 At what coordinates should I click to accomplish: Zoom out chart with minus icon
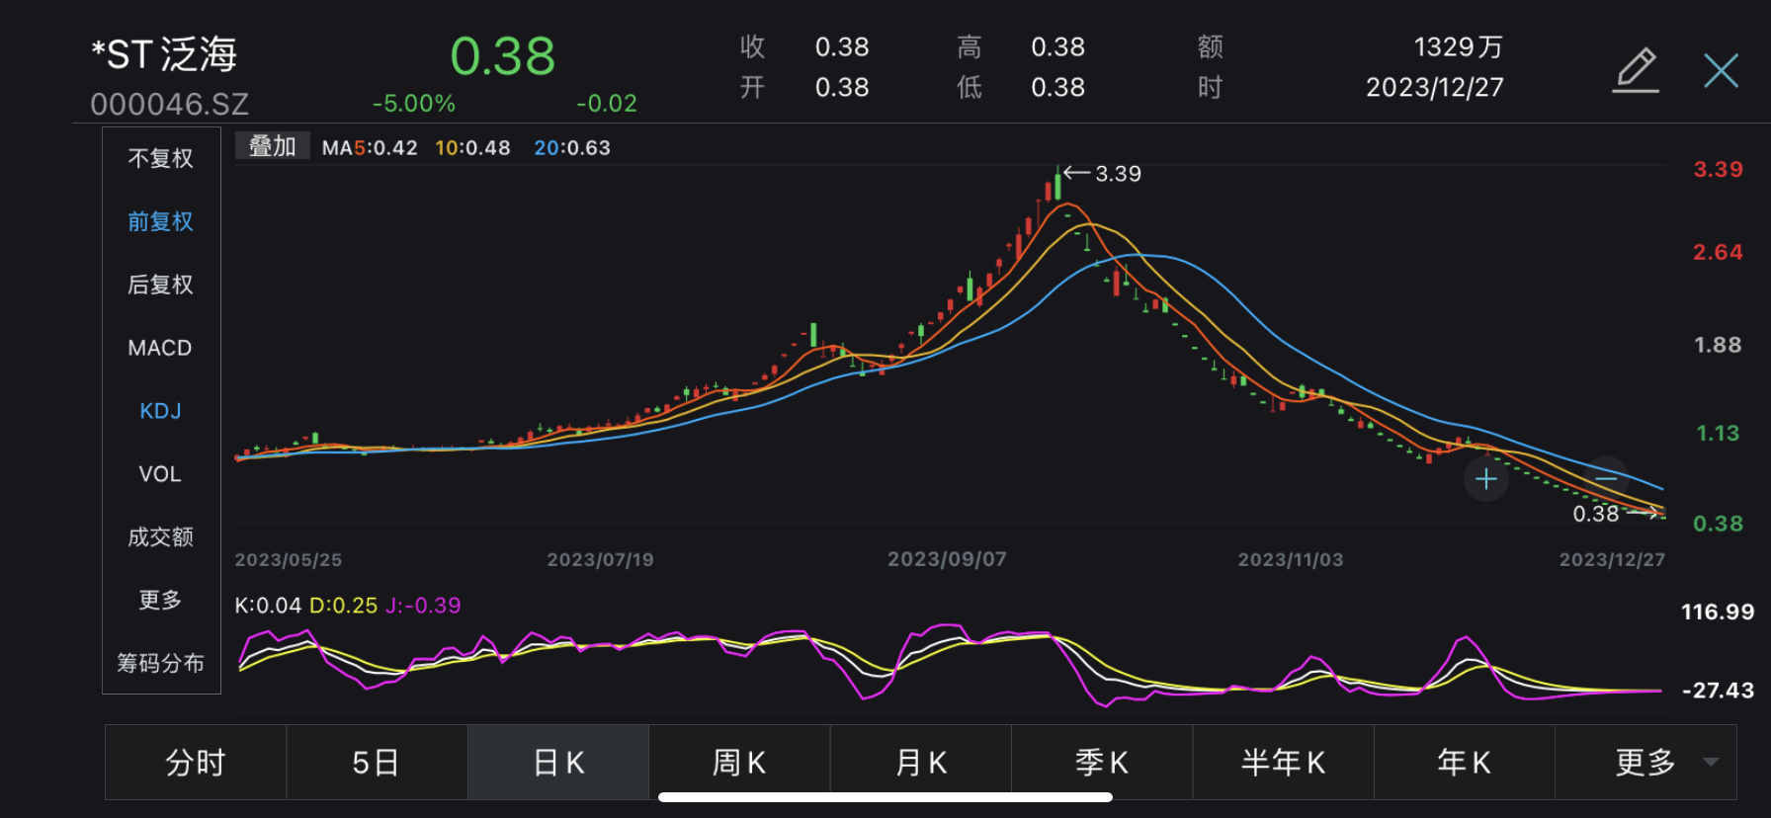(1606, 478)
